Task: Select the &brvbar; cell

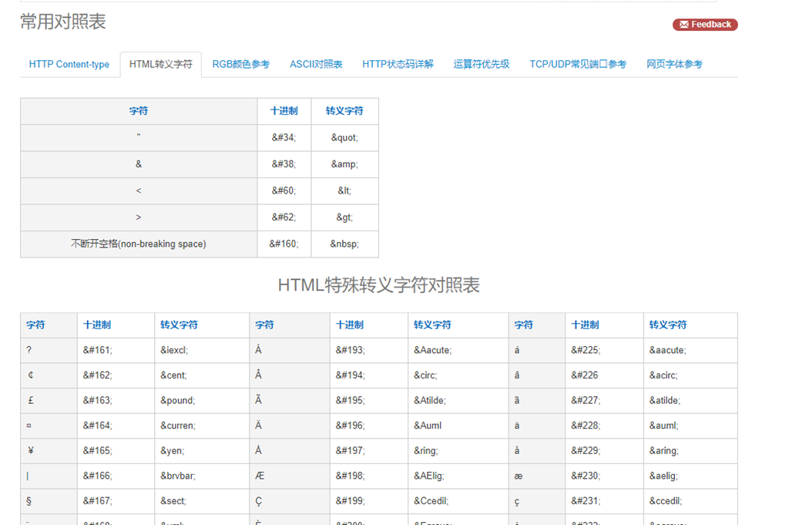Action: pyautogui.click(x=202, y=476)
